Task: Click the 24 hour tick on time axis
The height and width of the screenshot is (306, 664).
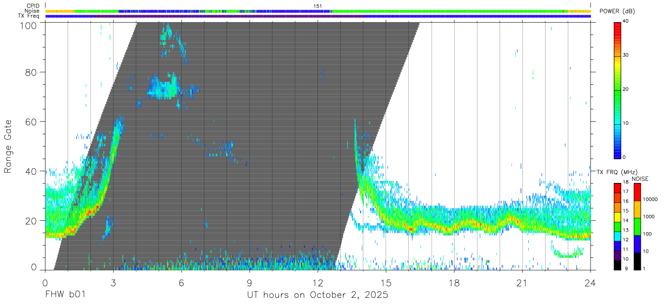Action: 590,282
